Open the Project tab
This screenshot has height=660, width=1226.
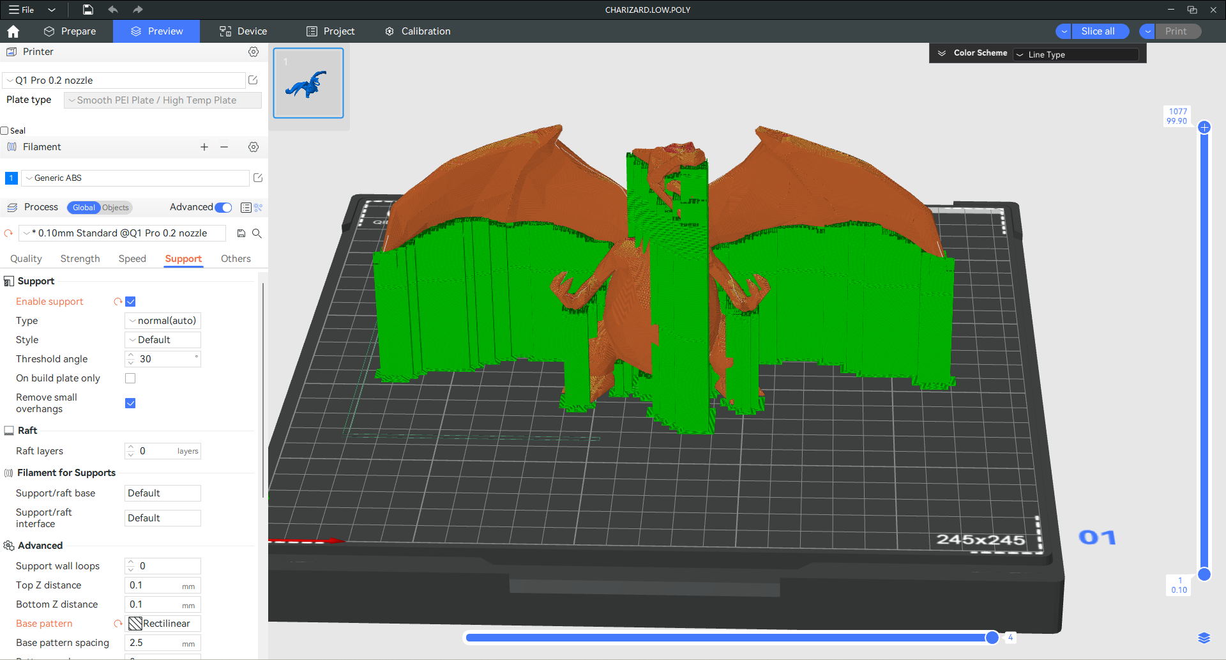click(331, 31)
